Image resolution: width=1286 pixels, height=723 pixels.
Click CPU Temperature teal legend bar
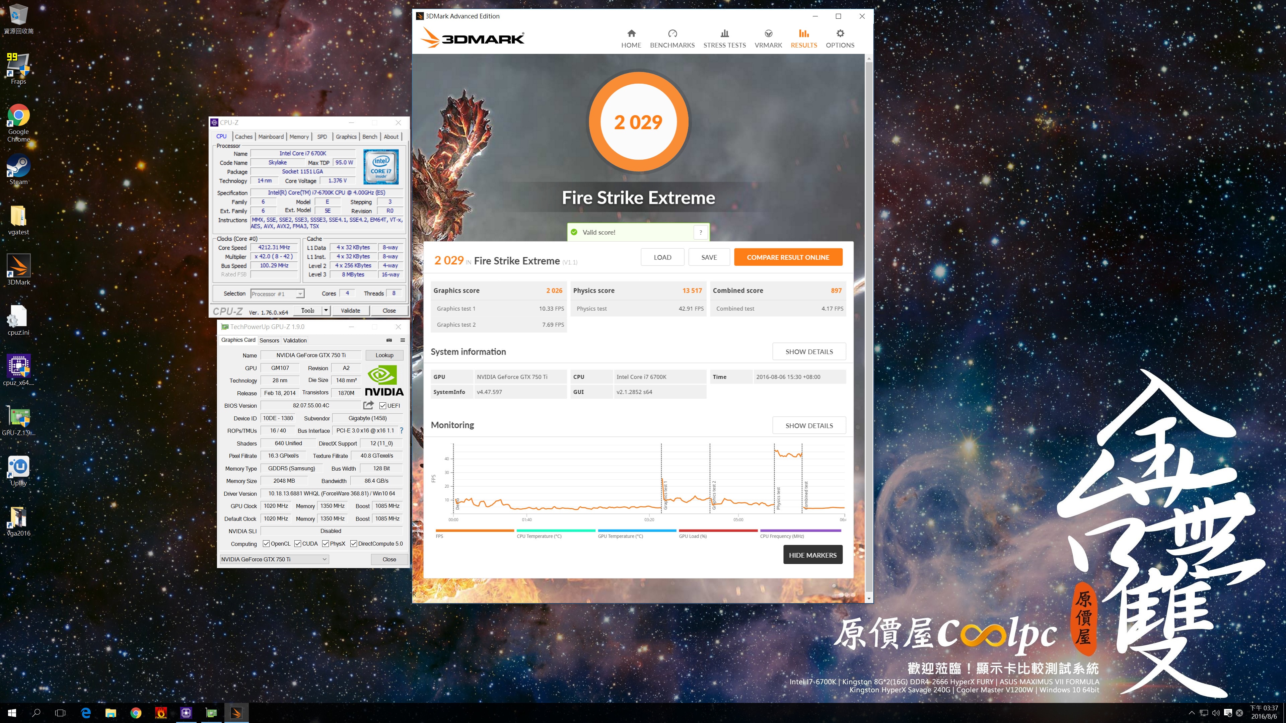tap(556, 531)
